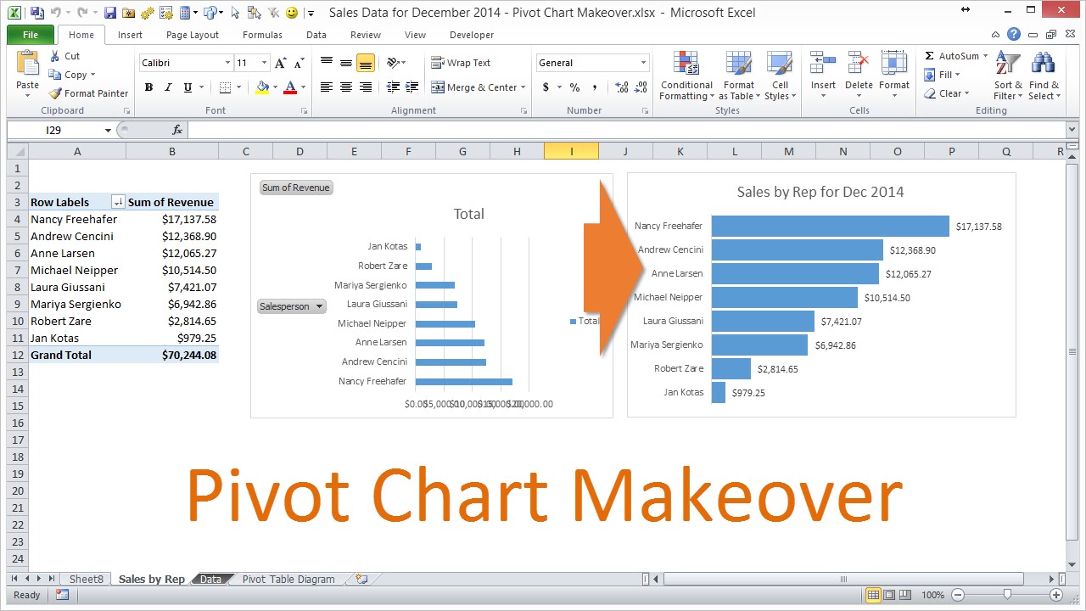
Task: Open the Number Format General dropdown
Action: coord(642,62)
